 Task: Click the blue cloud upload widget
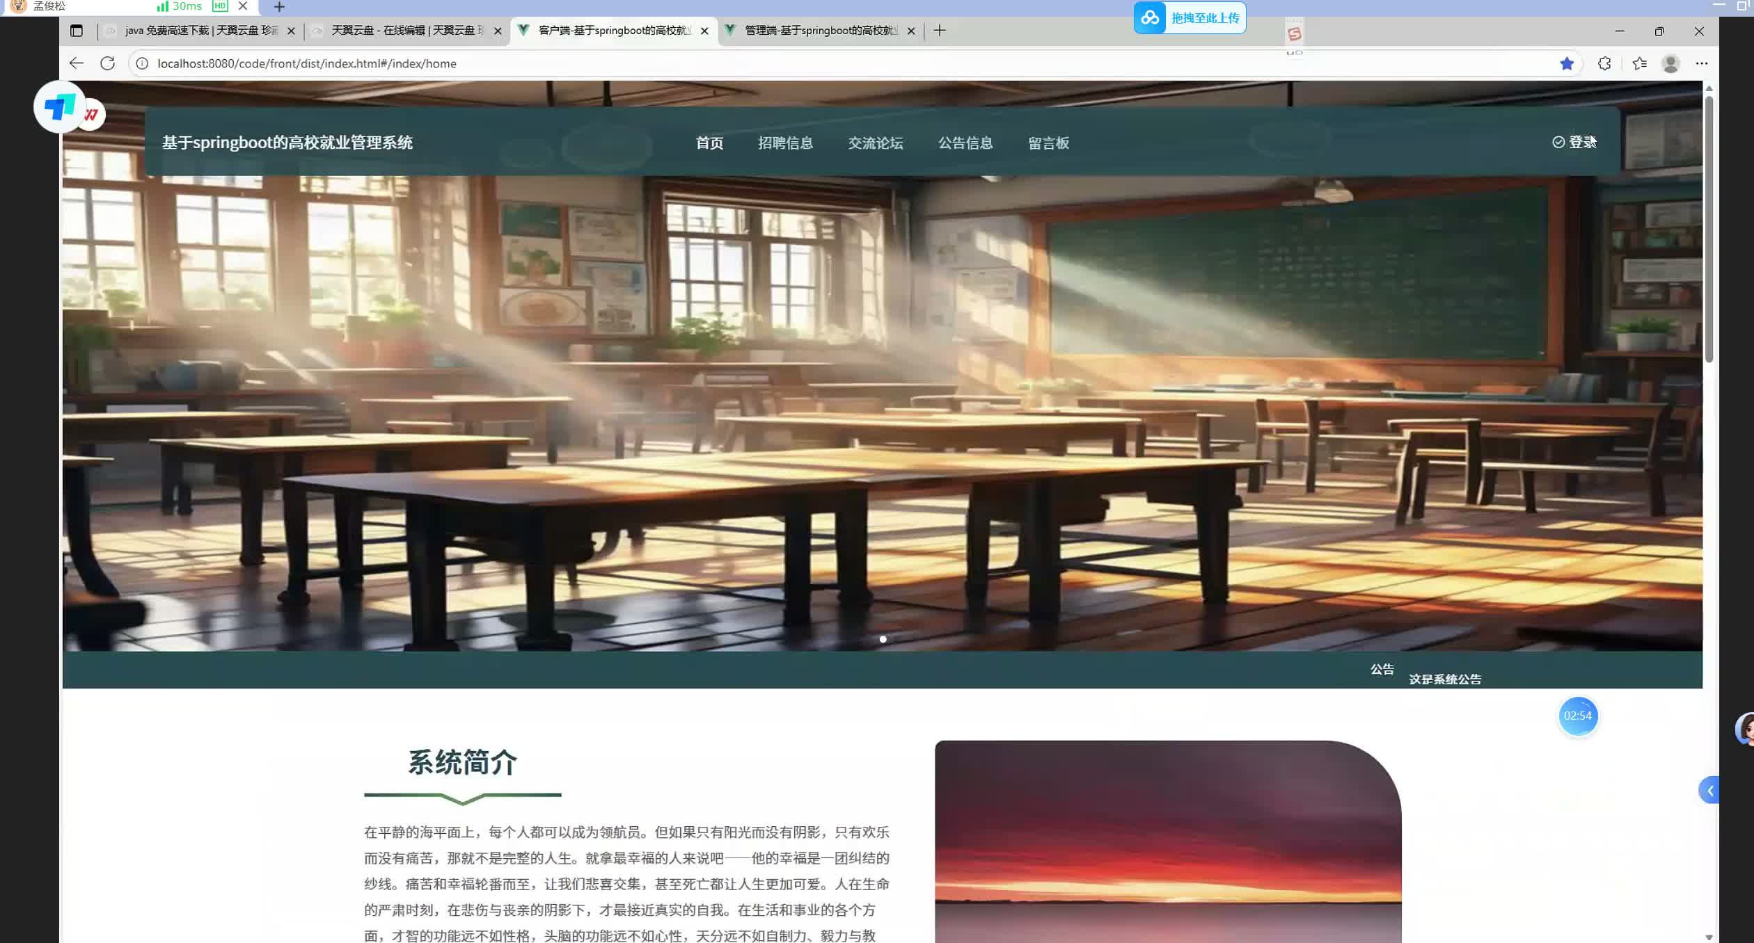(x=1190, y=18)
